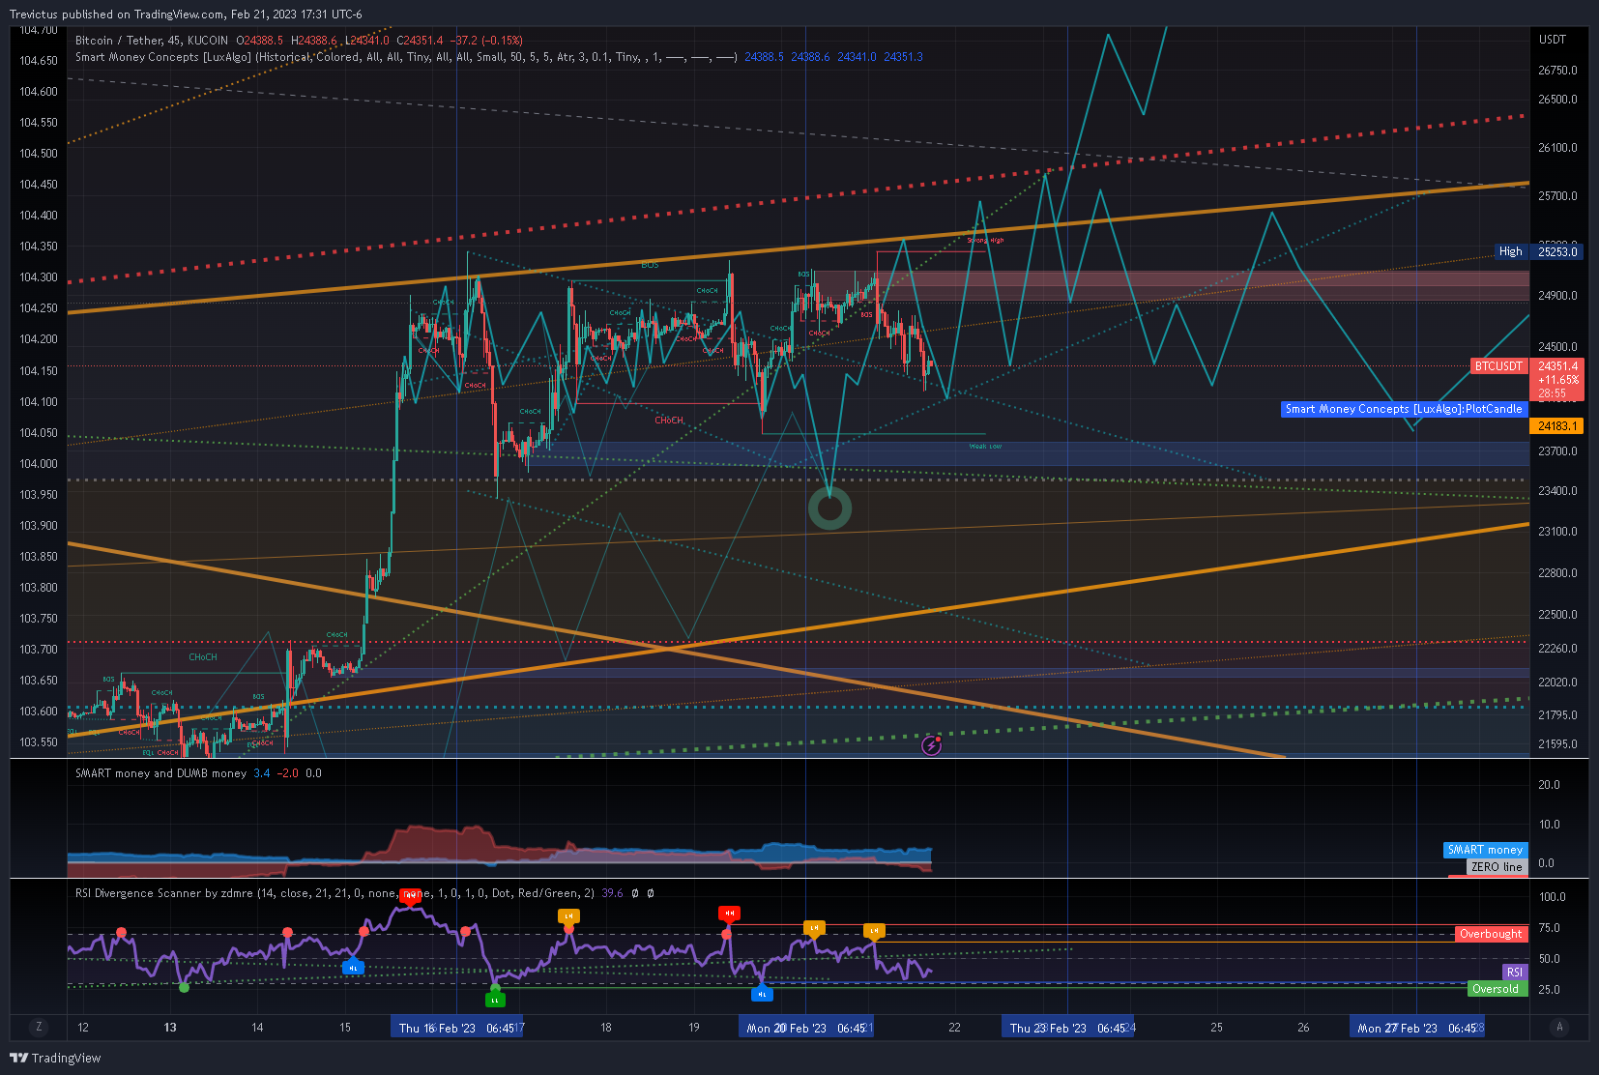Click date '25' on the time axis
Screen dimensions: 1599x1075
coord(1216,1028)
